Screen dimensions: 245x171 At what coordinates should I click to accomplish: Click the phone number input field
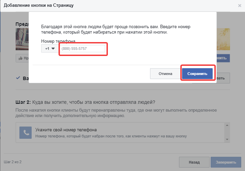coord(82,49)
